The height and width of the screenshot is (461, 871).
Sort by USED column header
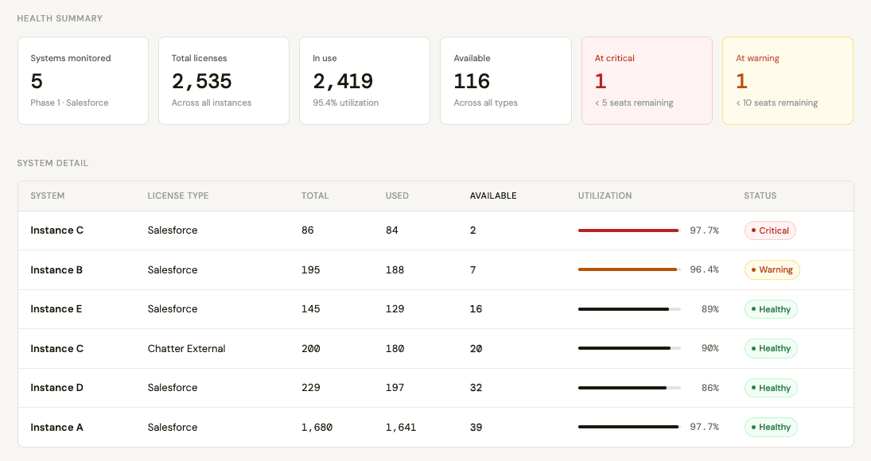(x=397, y=196)
